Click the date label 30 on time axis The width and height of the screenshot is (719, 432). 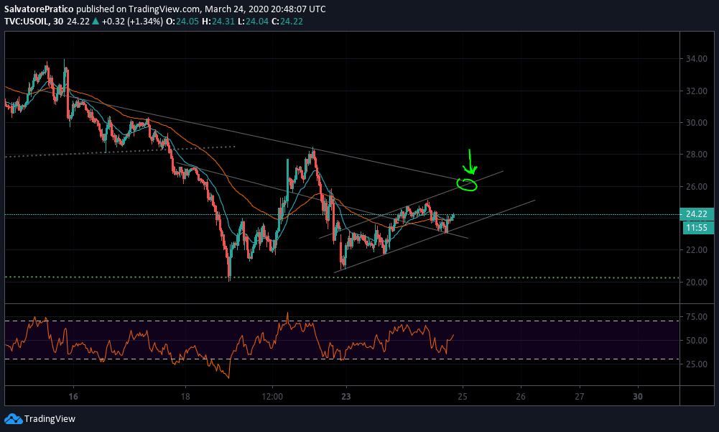(x=637, y=396)
